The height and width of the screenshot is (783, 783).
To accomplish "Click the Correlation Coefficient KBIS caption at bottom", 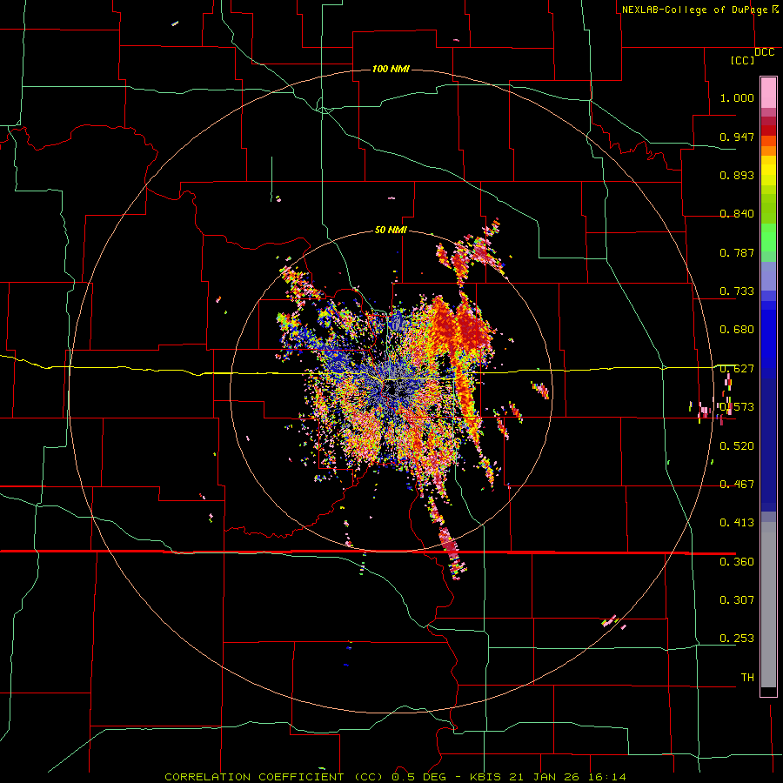I will tap(395, 777).
